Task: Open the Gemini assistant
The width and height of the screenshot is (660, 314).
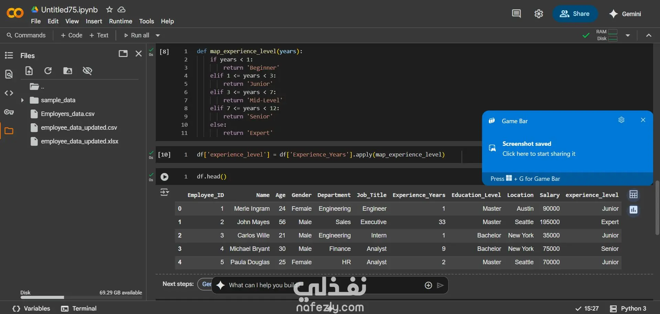Action: [625, 14]
